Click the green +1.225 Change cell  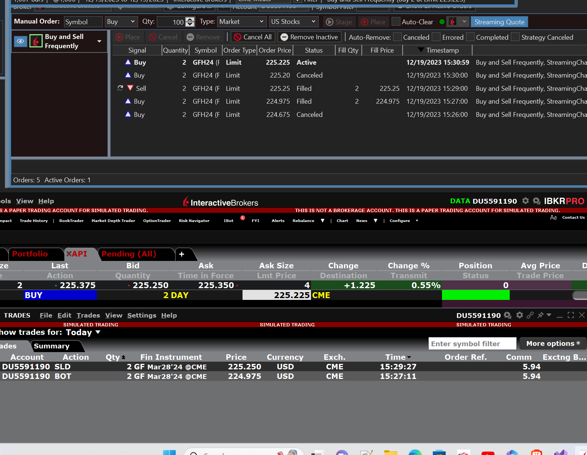point(343,285)
